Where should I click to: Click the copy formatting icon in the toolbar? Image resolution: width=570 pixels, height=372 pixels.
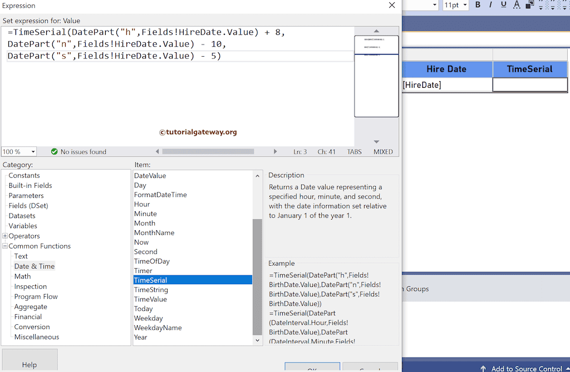point(529,5)
